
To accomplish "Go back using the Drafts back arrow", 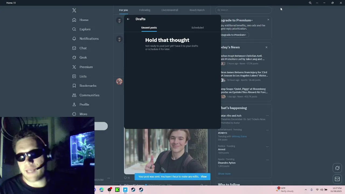I will click(x=128, y=19).
